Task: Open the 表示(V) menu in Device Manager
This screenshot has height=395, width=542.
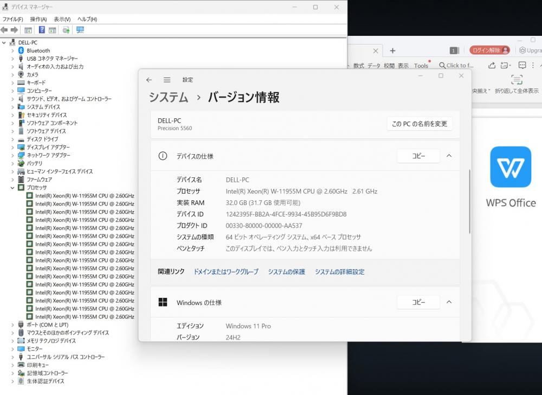Action: point(62,19)
